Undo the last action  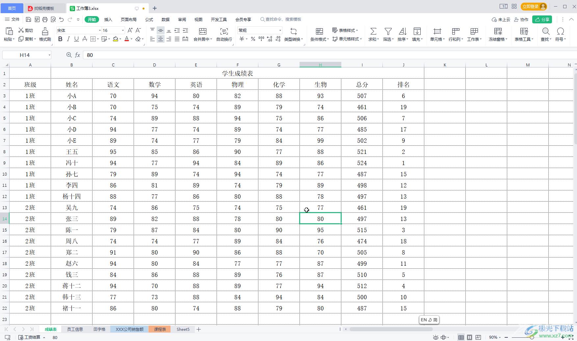point(61,19)
